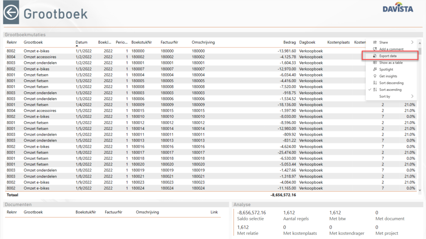The height and width of the screenshot is (239, 426).
Task: Expand the Sort by submenu arrow
Action: point(412,96)
